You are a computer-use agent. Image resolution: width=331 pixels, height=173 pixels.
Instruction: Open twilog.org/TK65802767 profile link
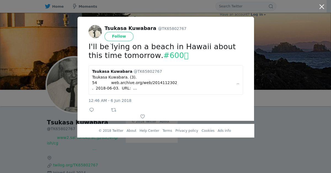coord(75,165)
